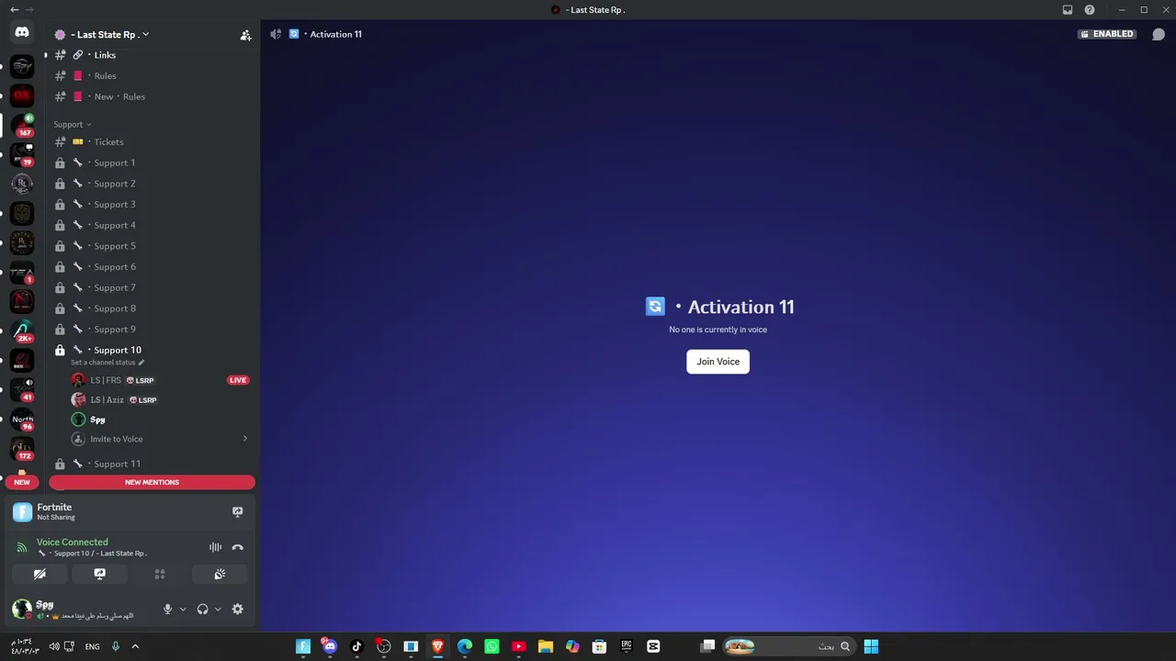Open Discord direct messages home
This screenshot has width=1176, height=661.
point(22,33)
